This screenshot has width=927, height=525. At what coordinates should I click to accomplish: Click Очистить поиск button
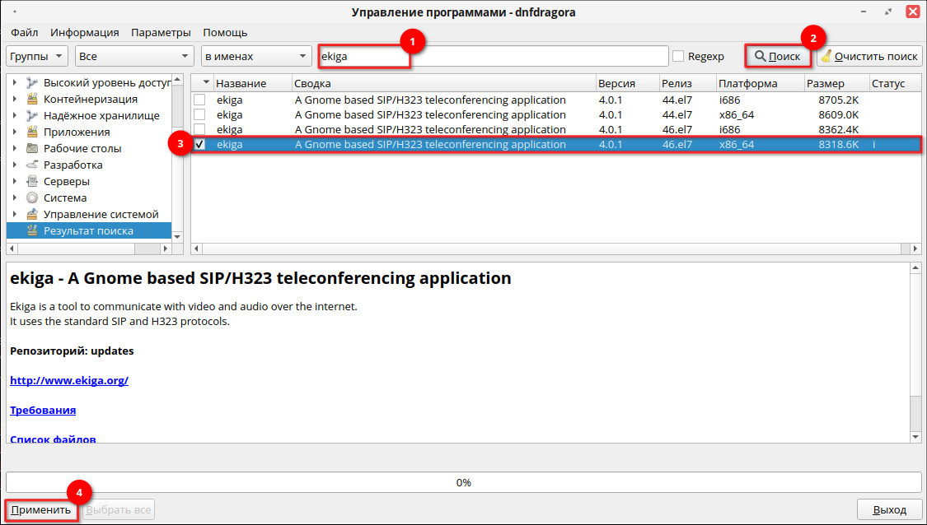(869, 56)
